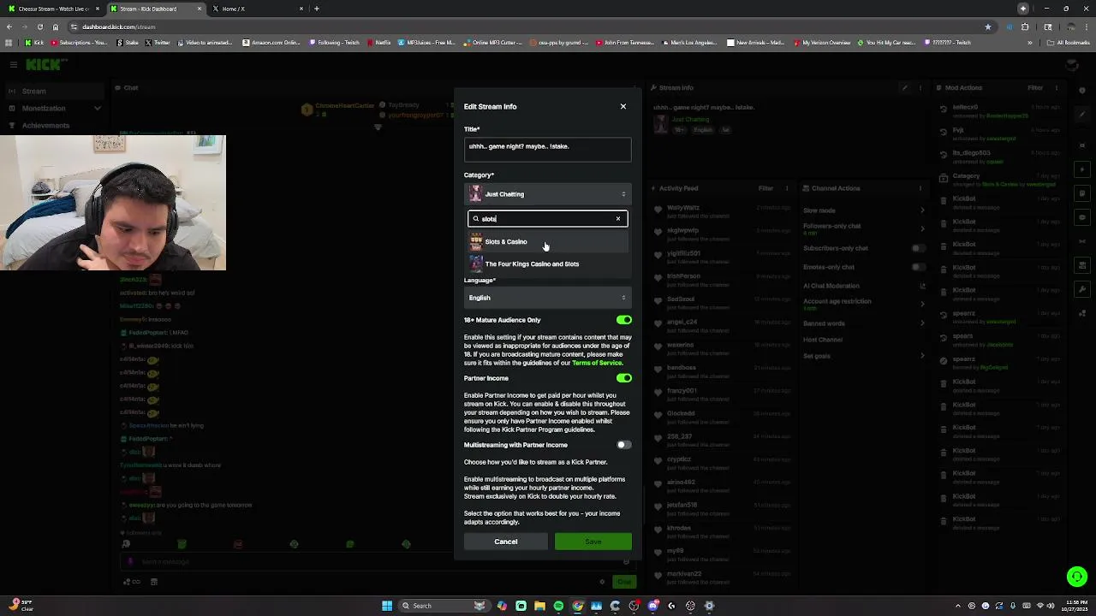Reload the page with the refresh icon
Screen dimensions: 1096x616
coord(39,27)
